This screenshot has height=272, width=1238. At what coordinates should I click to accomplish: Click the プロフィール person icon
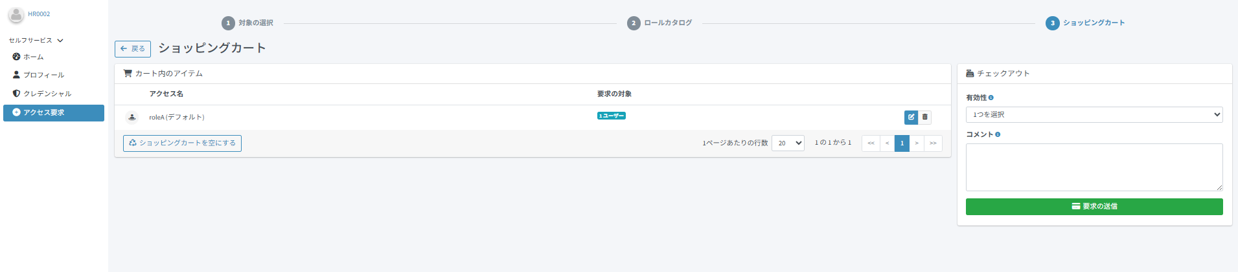point(16,75)
